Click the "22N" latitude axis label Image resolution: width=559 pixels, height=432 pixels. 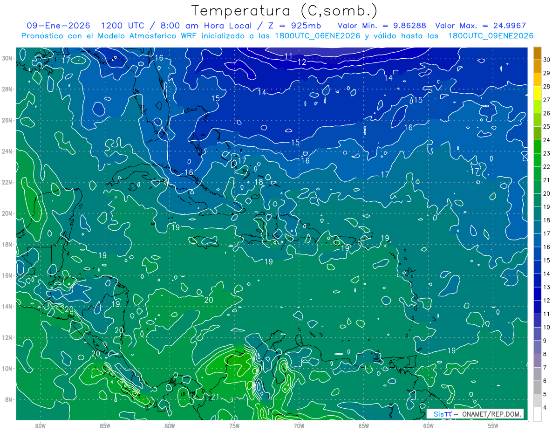8,182
